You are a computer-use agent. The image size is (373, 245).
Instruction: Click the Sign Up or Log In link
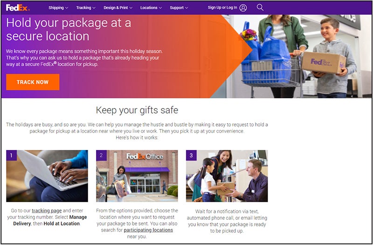tap(222, 7)
